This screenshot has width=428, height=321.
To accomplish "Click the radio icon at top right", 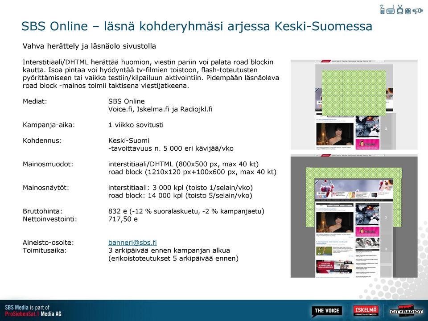I will [x=391, y=10].
